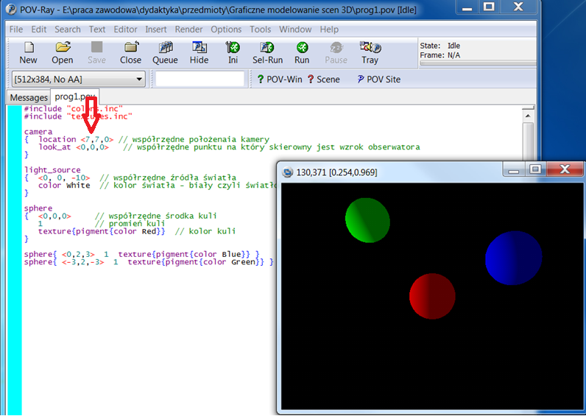Open the File menu
The image size is (586, 416).
pyautogui.click(x=16, y=29)
